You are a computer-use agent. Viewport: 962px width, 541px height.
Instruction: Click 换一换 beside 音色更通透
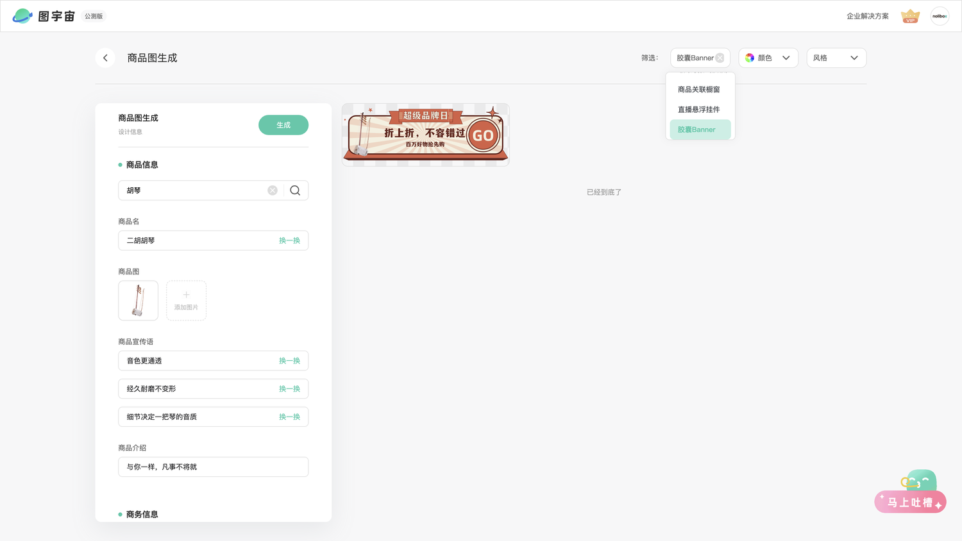pyautogui.click(x=289, y=361)
